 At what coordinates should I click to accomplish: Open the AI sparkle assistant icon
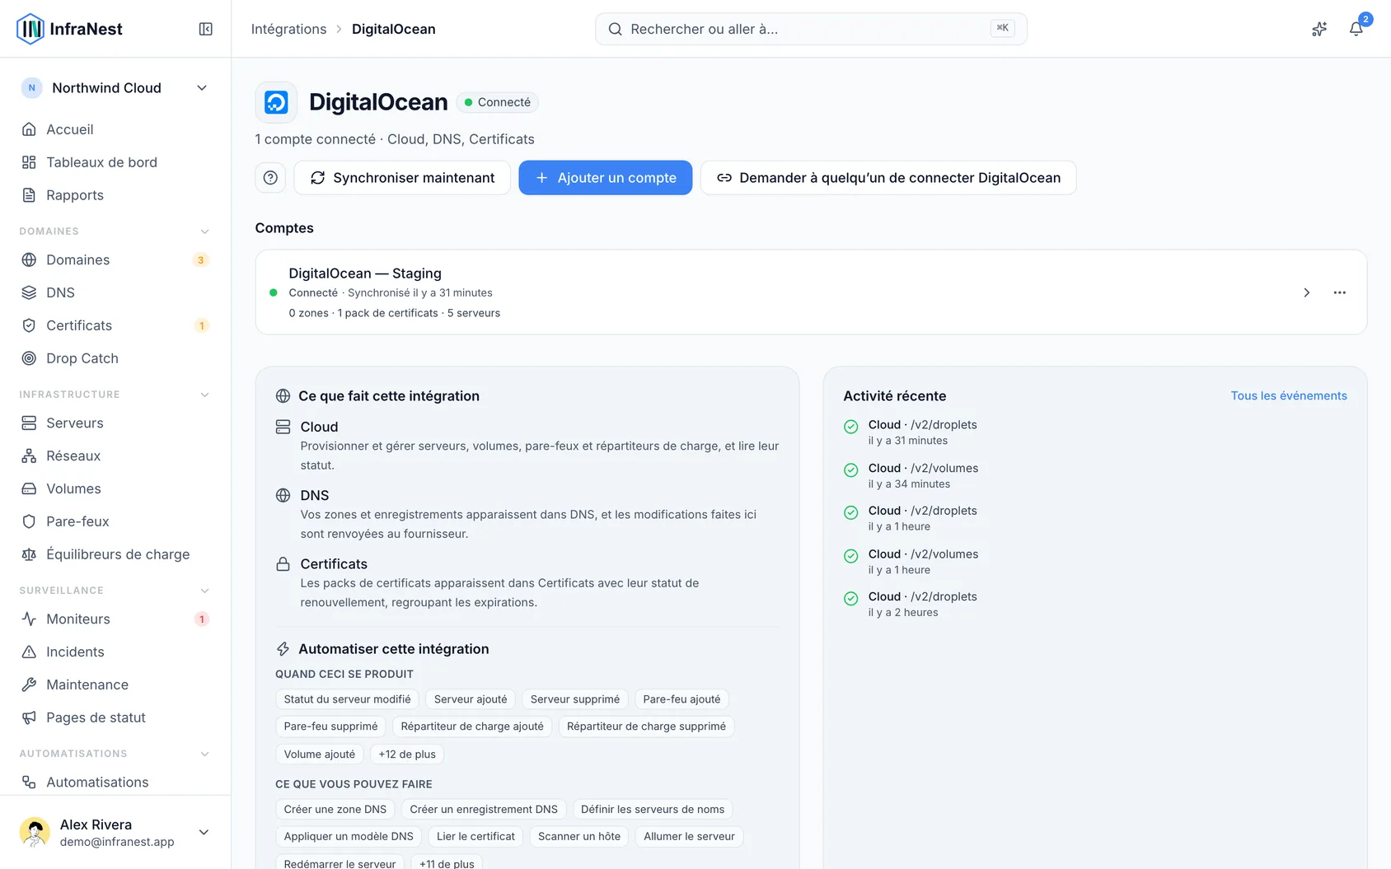[1319, 29]
